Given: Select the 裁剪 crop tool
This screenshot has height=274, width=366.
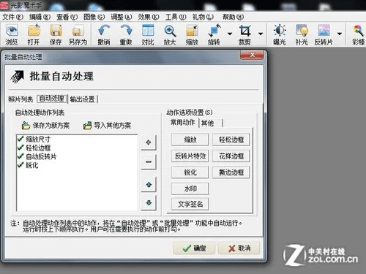Looking at the screenshot, I should (244, 35).
